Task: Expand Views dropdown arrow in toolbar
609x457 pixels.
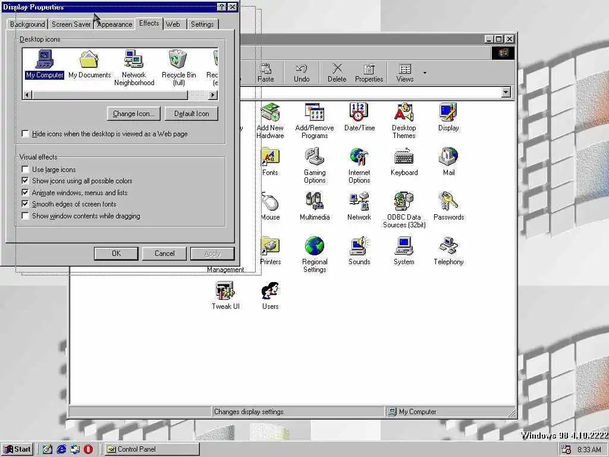Action: point(425,73)
